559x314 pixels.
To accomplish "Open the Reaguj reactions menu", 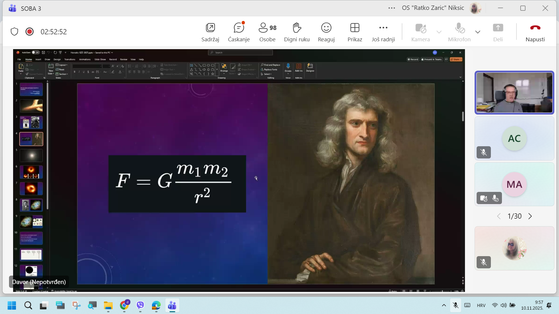I will click(326, 28).
